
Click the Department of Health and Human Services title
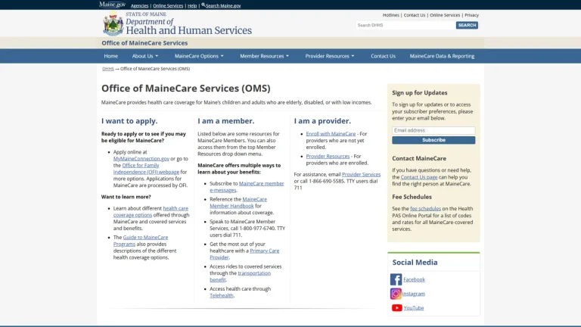pos(188,26)
